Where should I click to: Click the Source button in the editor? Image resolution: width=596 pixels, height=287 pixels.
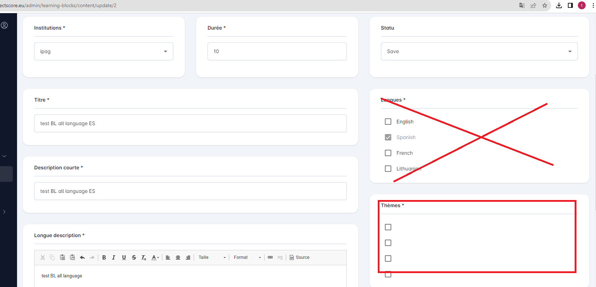point(299,257)
